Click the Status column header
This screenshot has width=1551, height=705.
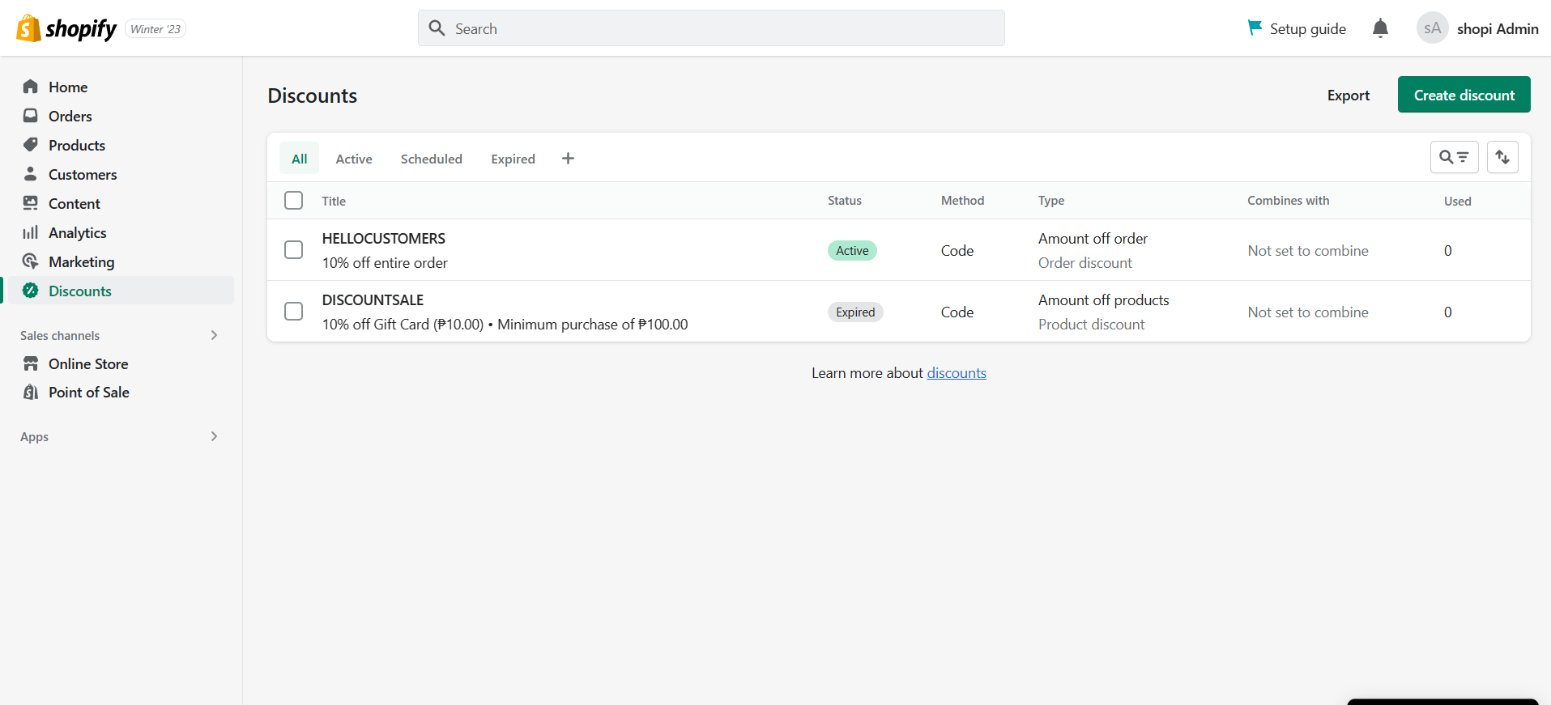(x=845, y=200)
